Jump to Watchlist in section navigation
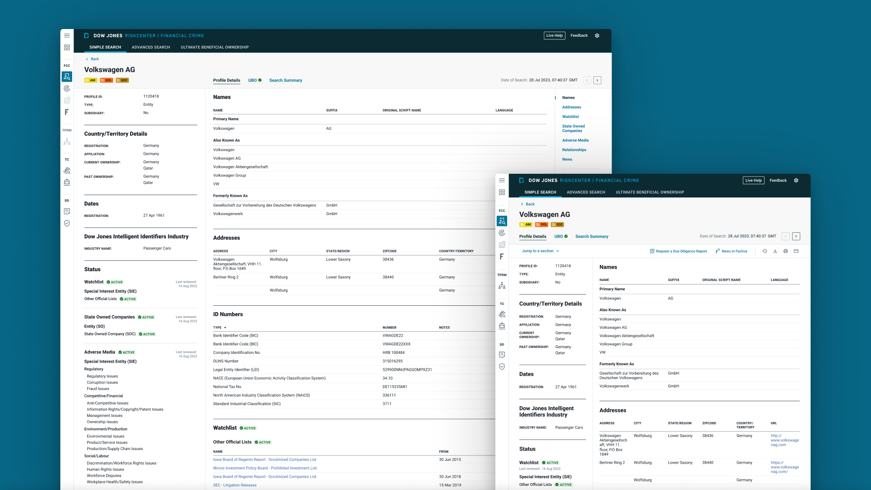 click(x=570, y=117)
